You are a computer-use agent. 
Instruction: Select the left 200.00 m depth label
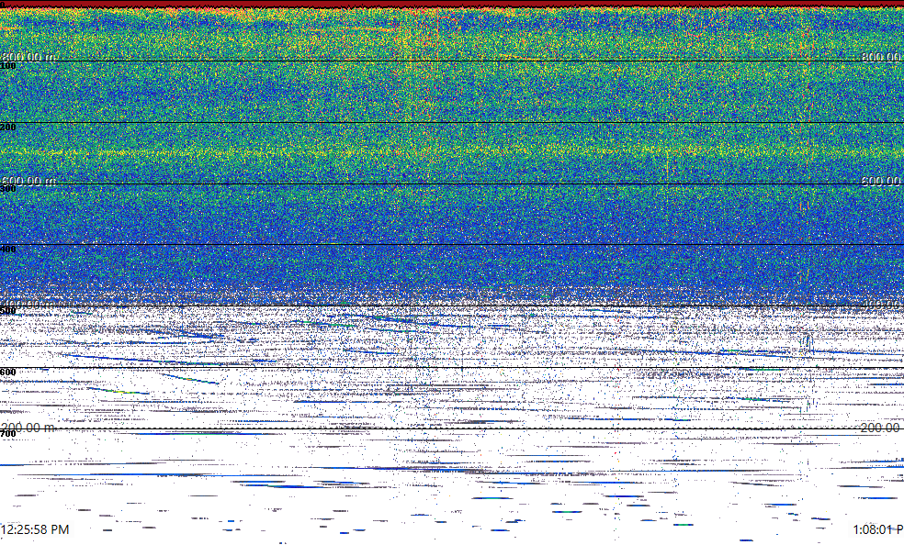pyautogui.click(x=28, y=428)
